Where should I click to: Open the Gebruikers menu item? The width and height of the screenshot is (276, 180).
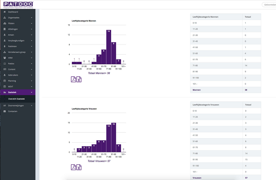coord(18,75)
